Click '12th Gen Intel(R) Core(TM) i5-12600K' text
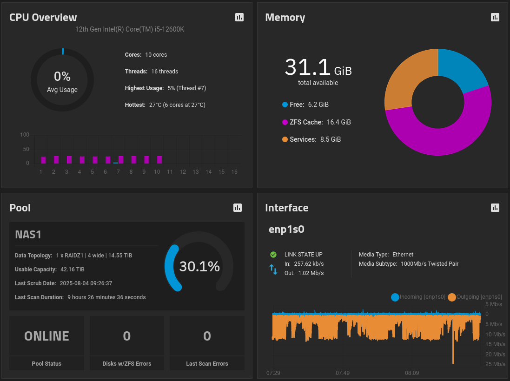Image resolution: width=510 pixels, height=381 pixels. [130, 29]
